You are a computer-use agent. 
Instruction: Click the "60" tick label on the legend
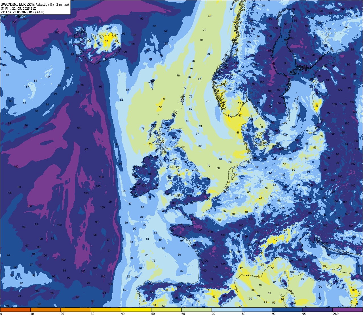[x=183, y=314]
